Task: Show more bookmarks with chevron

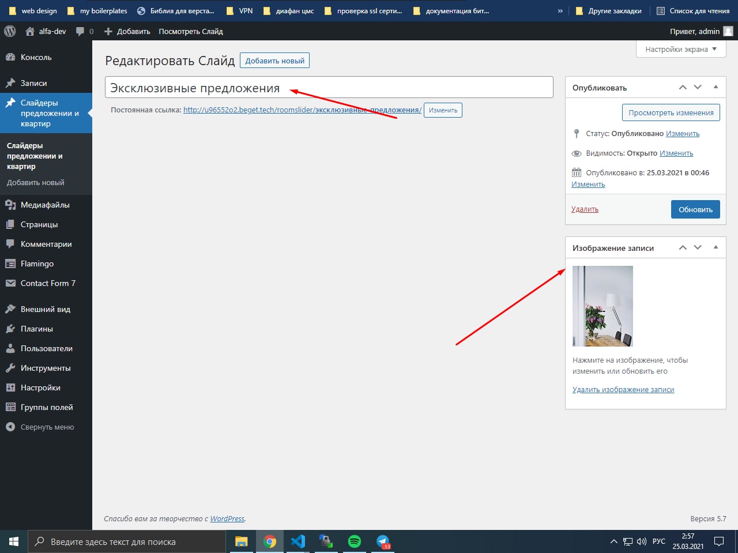Action: [560, 11]
